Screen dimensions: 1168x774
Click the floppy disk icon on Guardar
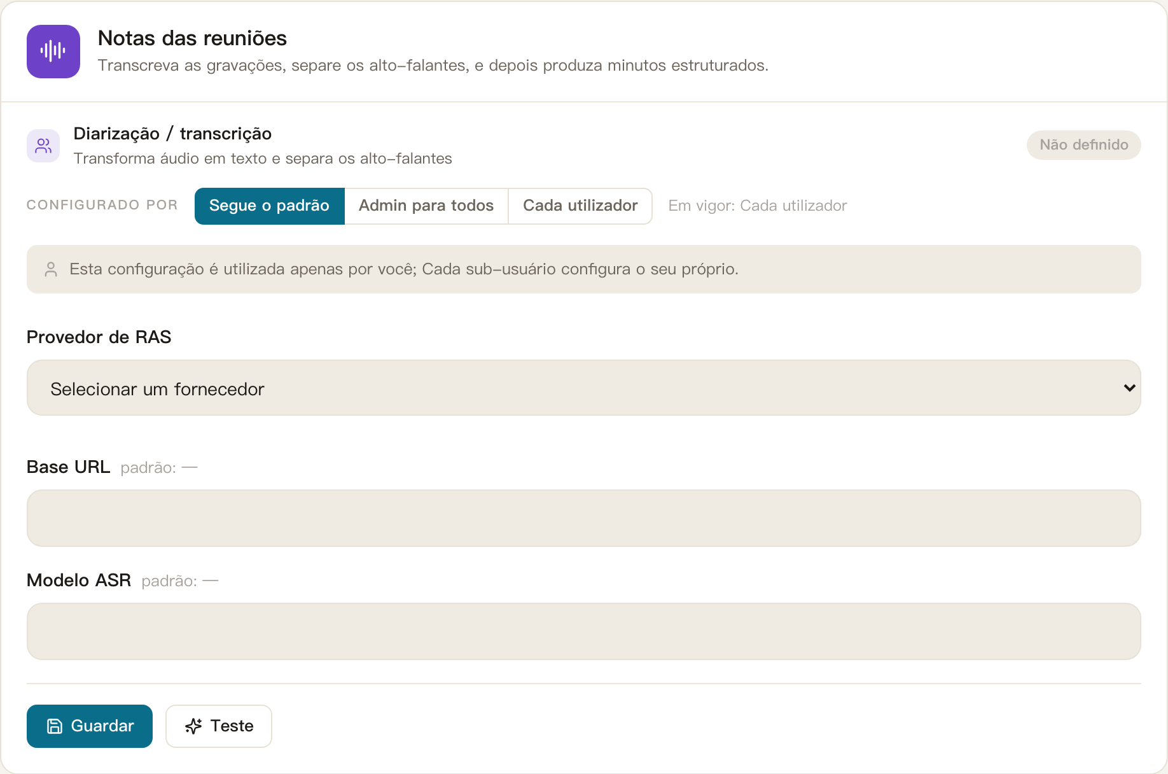point(55,726)
